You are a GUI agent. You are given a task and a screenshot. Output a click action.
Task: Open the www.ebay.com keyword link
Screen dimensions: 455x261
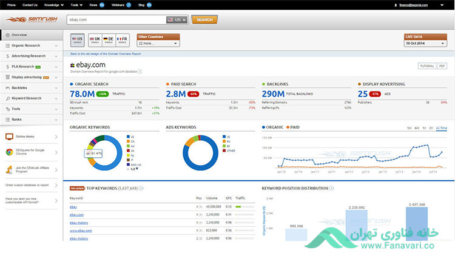81,231
